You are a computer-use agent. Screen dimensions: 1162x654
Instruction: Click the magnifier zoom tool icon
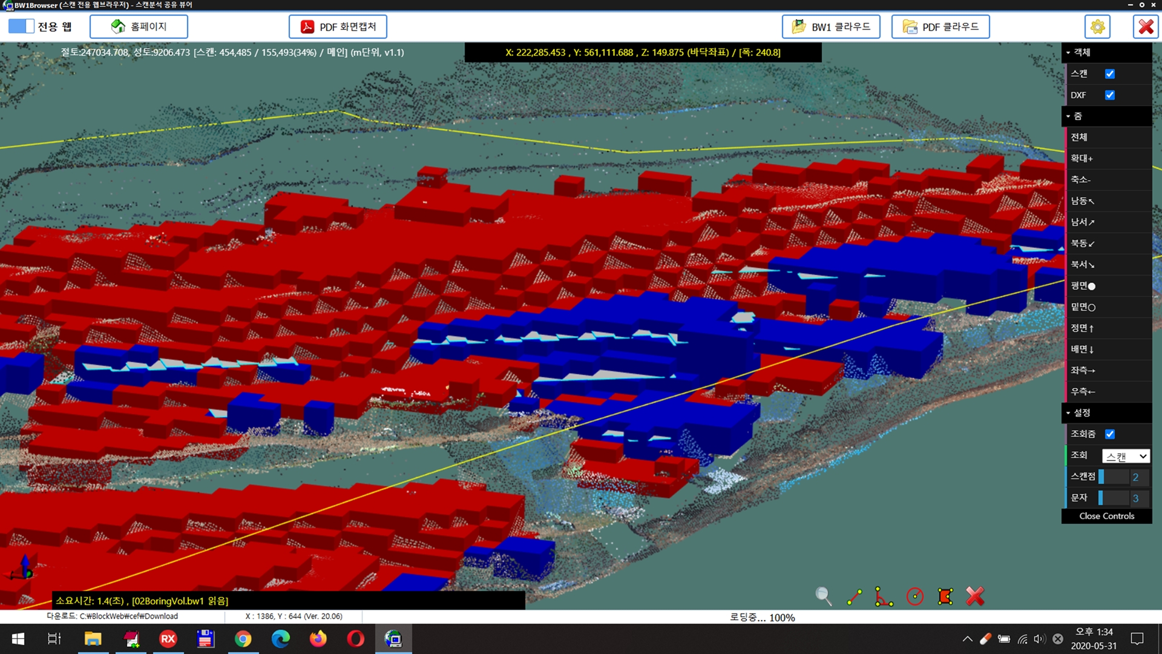[823, 596]
